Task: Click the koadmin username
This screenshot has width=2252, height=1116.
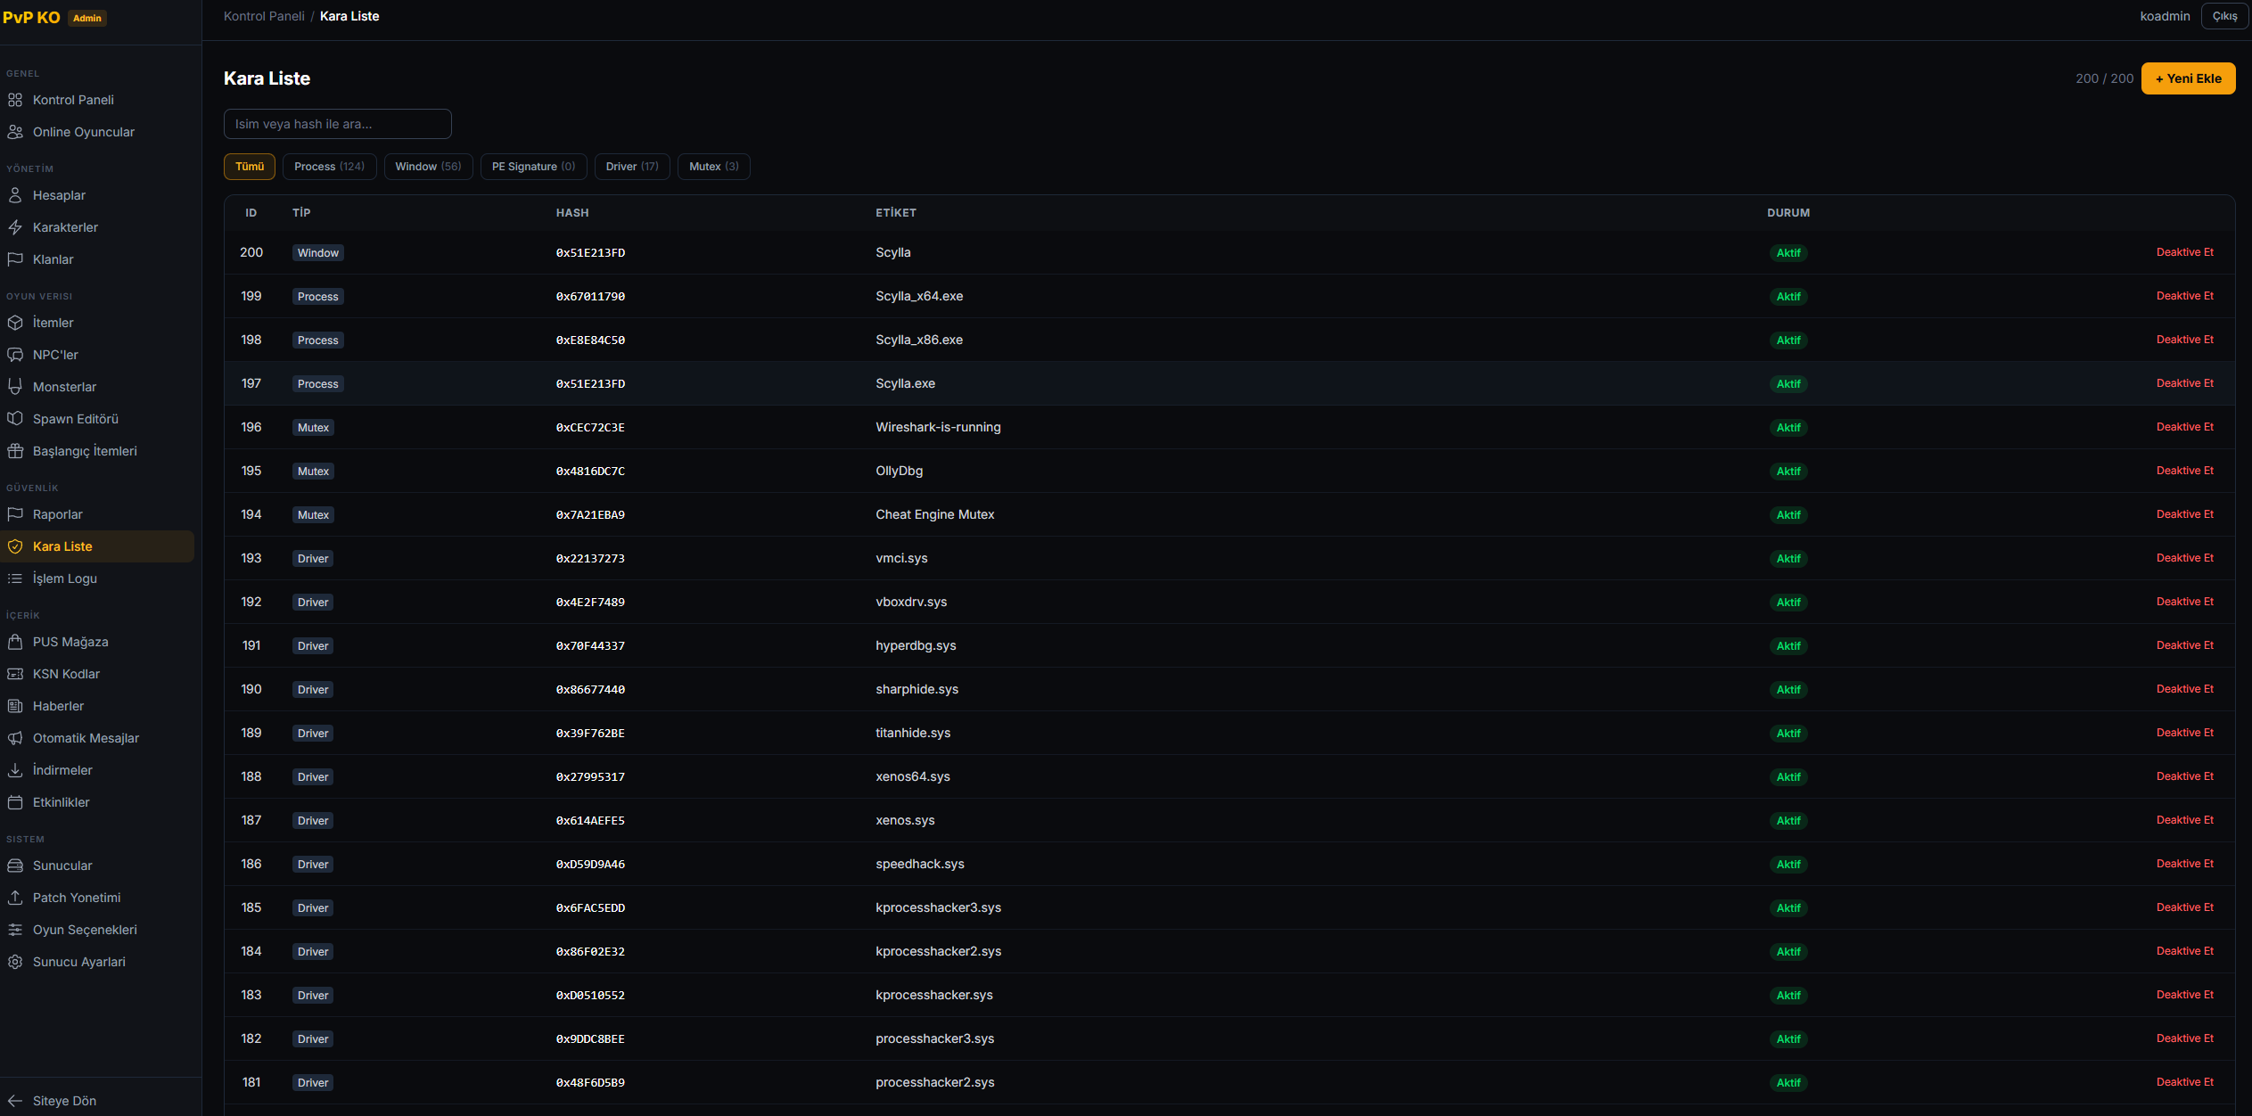Action: (x=2165, y=16)
